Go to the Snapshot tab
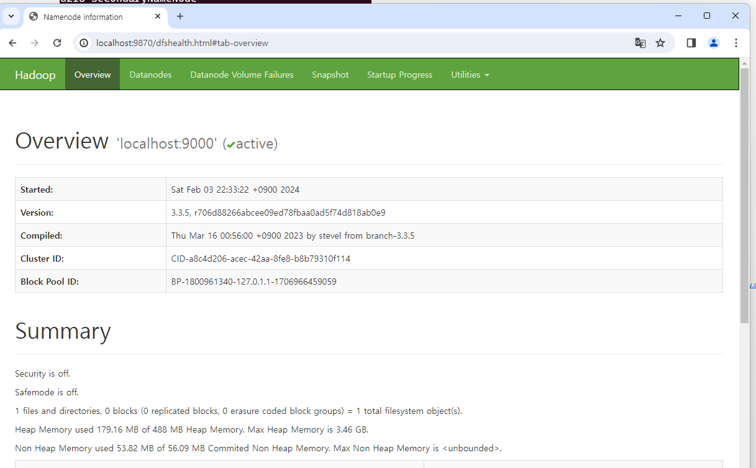Screen dimensions: 756x468 (330, 75)
